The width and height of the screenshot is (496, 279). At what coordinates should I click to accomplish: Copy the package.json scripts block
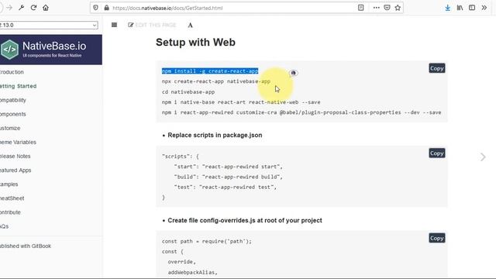[437, 153]
